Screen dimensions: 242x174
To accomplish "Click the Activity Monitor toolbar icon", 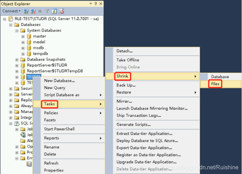I will tap(61, 11).
